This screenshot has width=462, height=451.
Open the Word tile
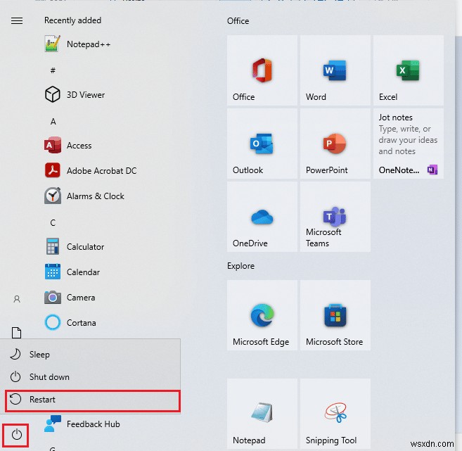pos(335,70)
